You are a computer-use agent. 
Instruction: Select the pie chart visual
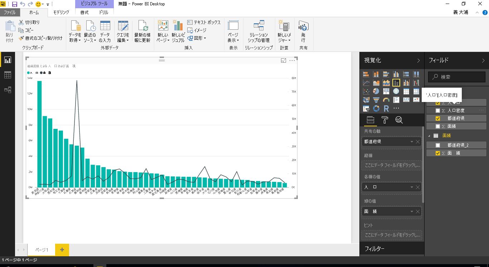[x=376, y=91]
